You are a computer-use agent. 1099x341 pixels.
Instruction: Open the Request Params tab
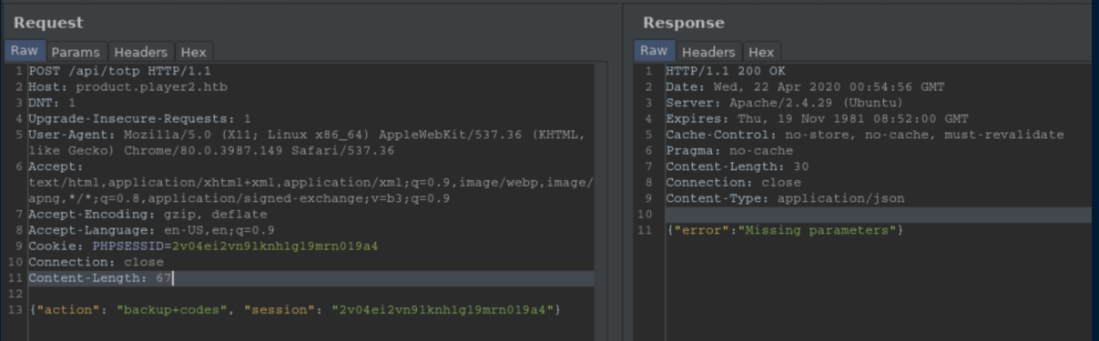click(76, 52)
